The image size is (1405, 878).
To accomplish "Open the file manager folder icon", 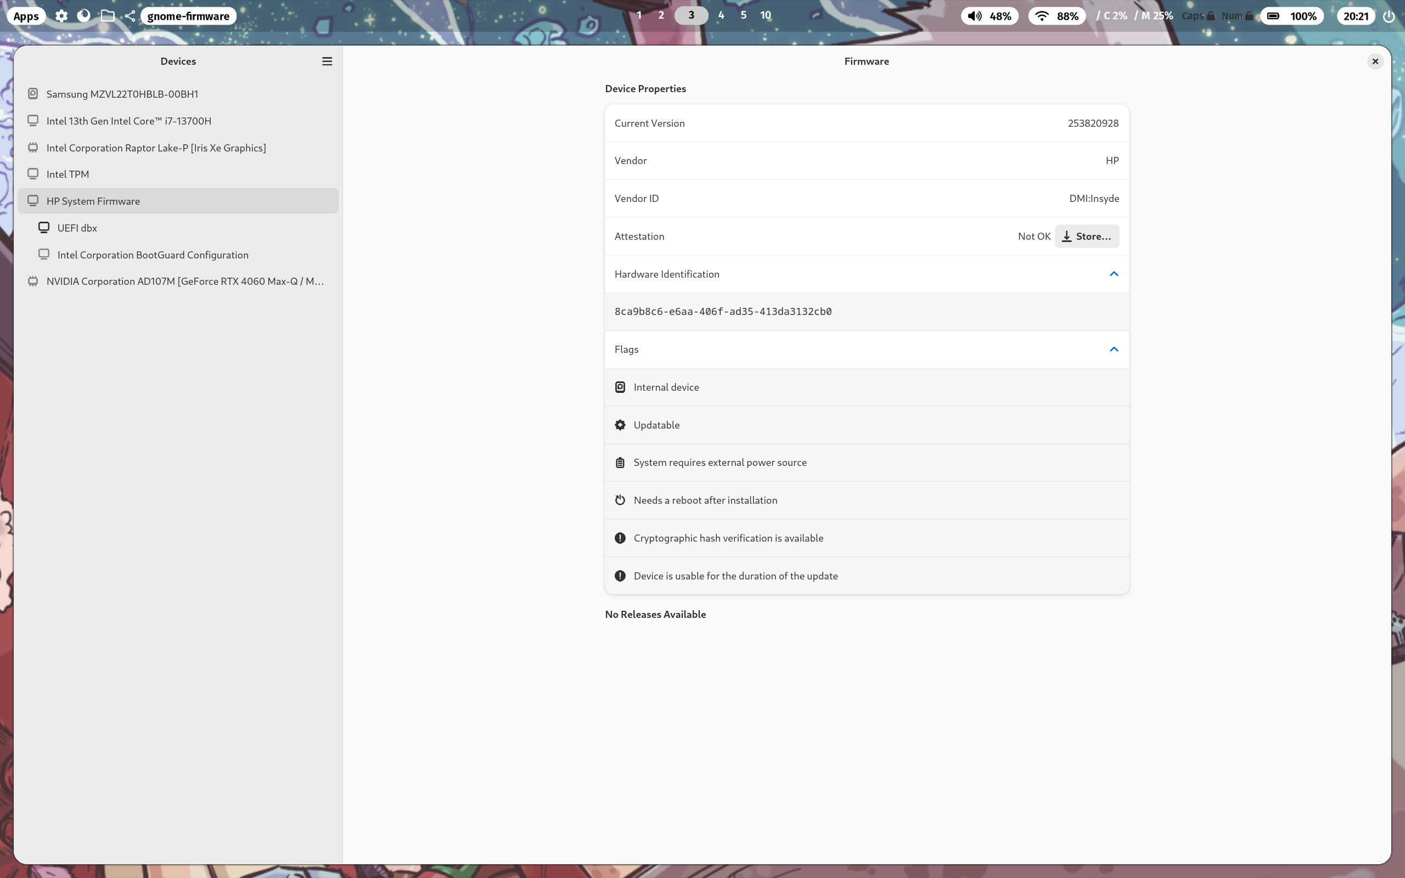I will [108, 16].
